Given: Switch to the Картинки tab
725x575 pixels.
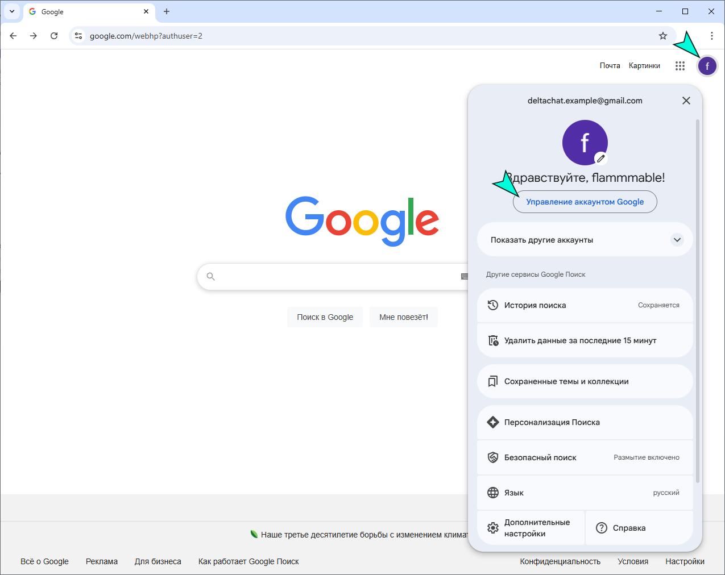Looking at the screenshot, I should (644, 65).
